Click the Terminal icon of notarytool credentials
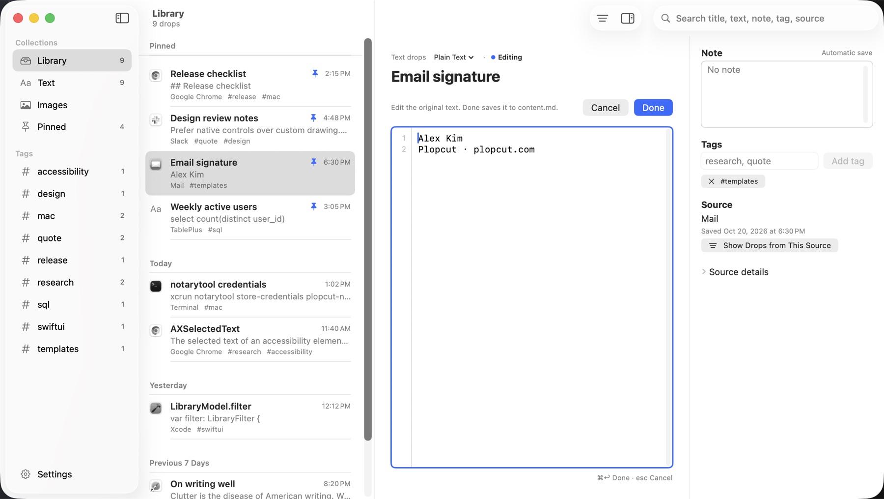 (x=156, y=286)
